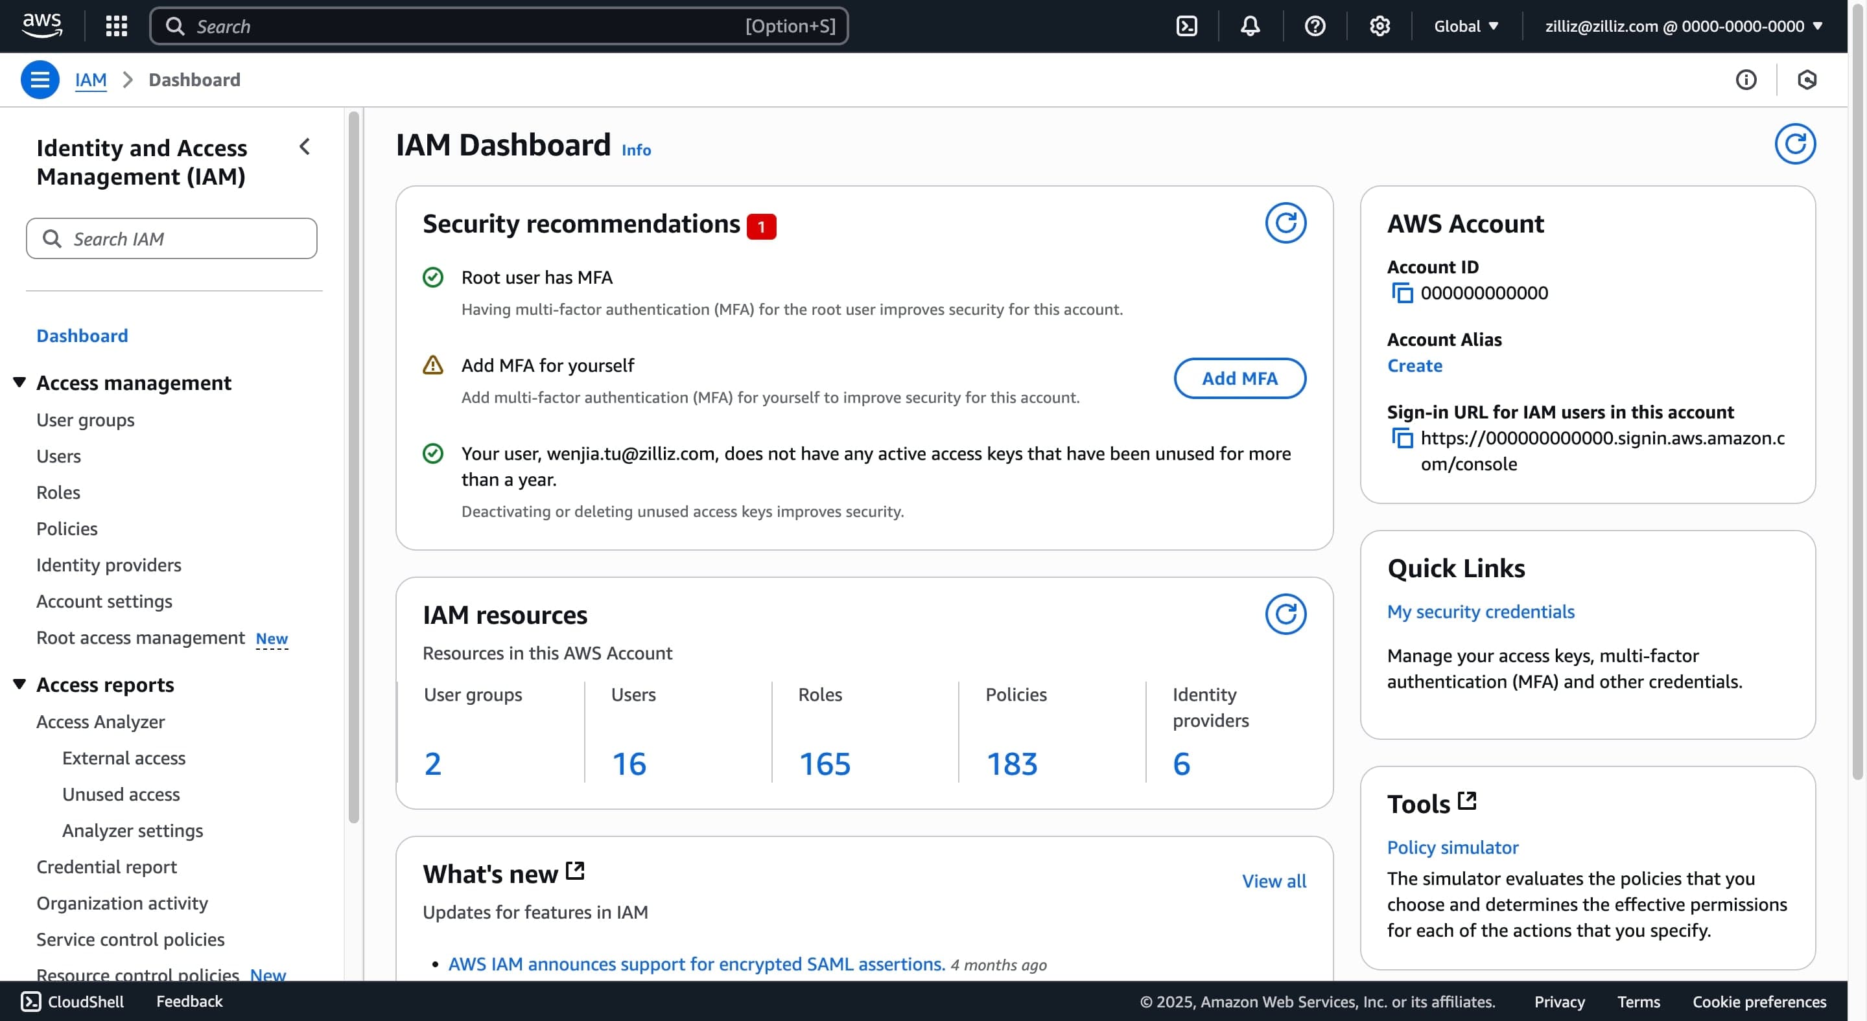
Task: Open the encrypted SAML assertions announcement
Action: click(696, 965)
